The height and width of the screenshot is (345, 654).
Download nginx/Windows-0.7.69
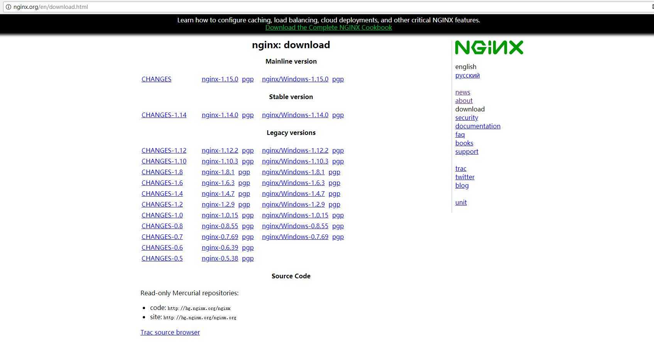coord(295,237)
